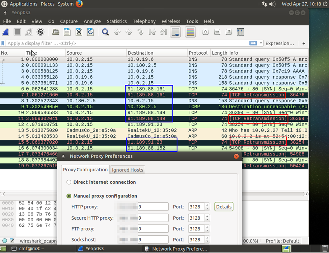Open recent display filters dropdown
Screen dimensions: 329x253
[261, 43]
